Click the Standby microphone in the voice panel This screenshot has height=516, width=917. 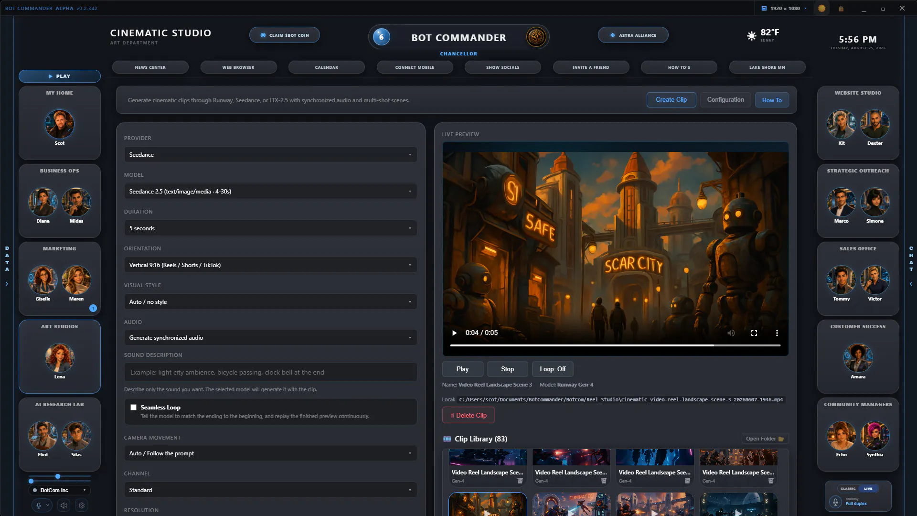835,502
